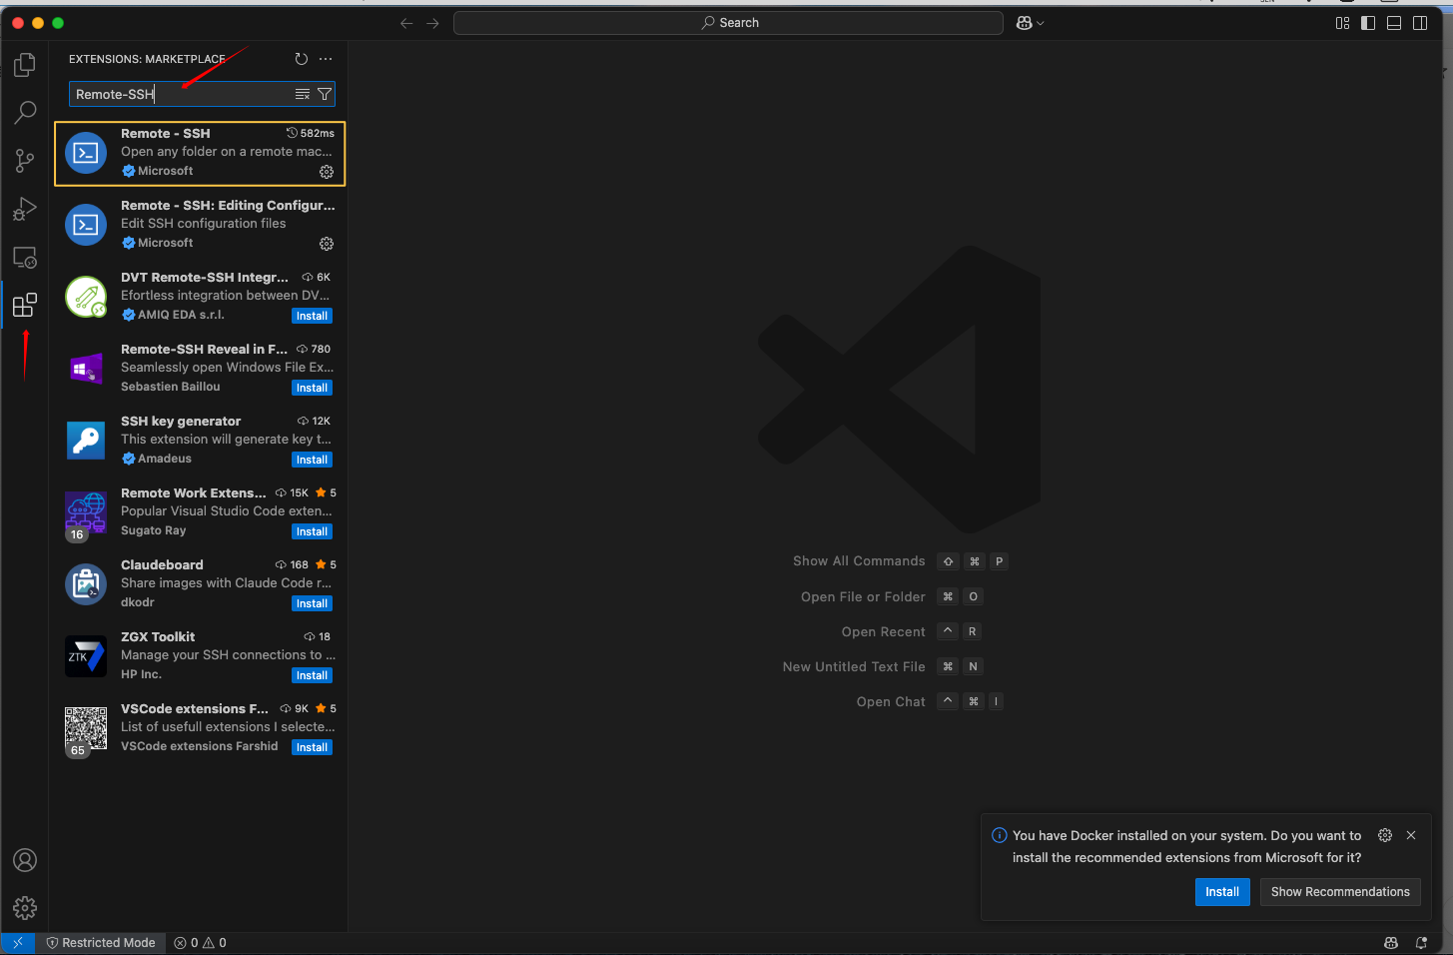Open Accounts menu in activity bar
This screenshot has width=1453, height=955.
tap(25, 860)
